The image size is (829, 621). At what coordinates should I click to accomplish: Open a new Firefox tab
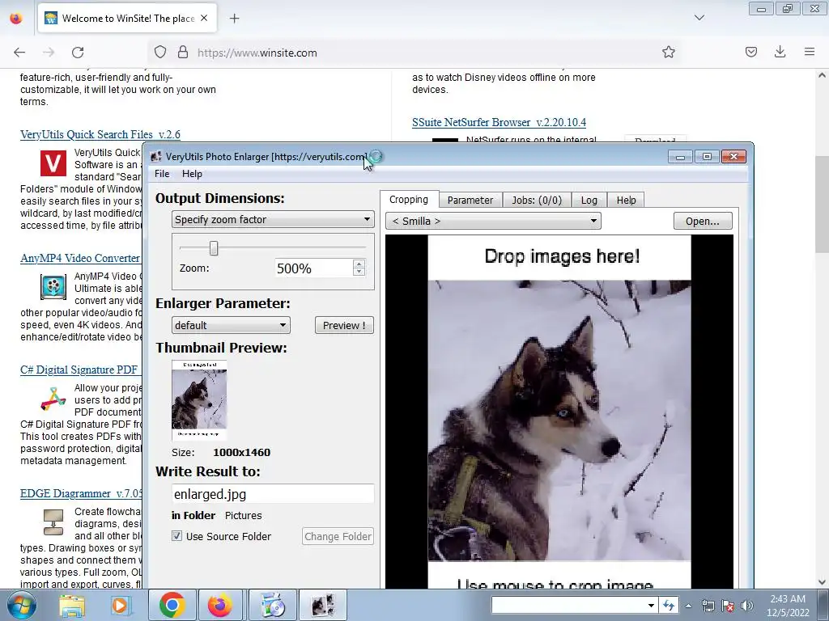tap(234, 19)
